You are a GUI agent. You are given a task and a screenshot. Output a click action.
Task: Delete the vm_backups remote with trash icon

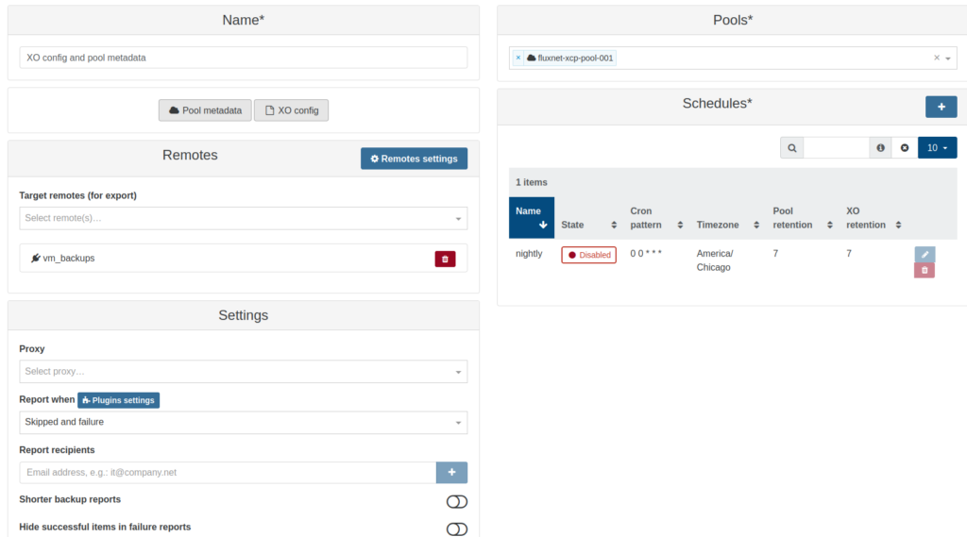click(x=445, y=259)
